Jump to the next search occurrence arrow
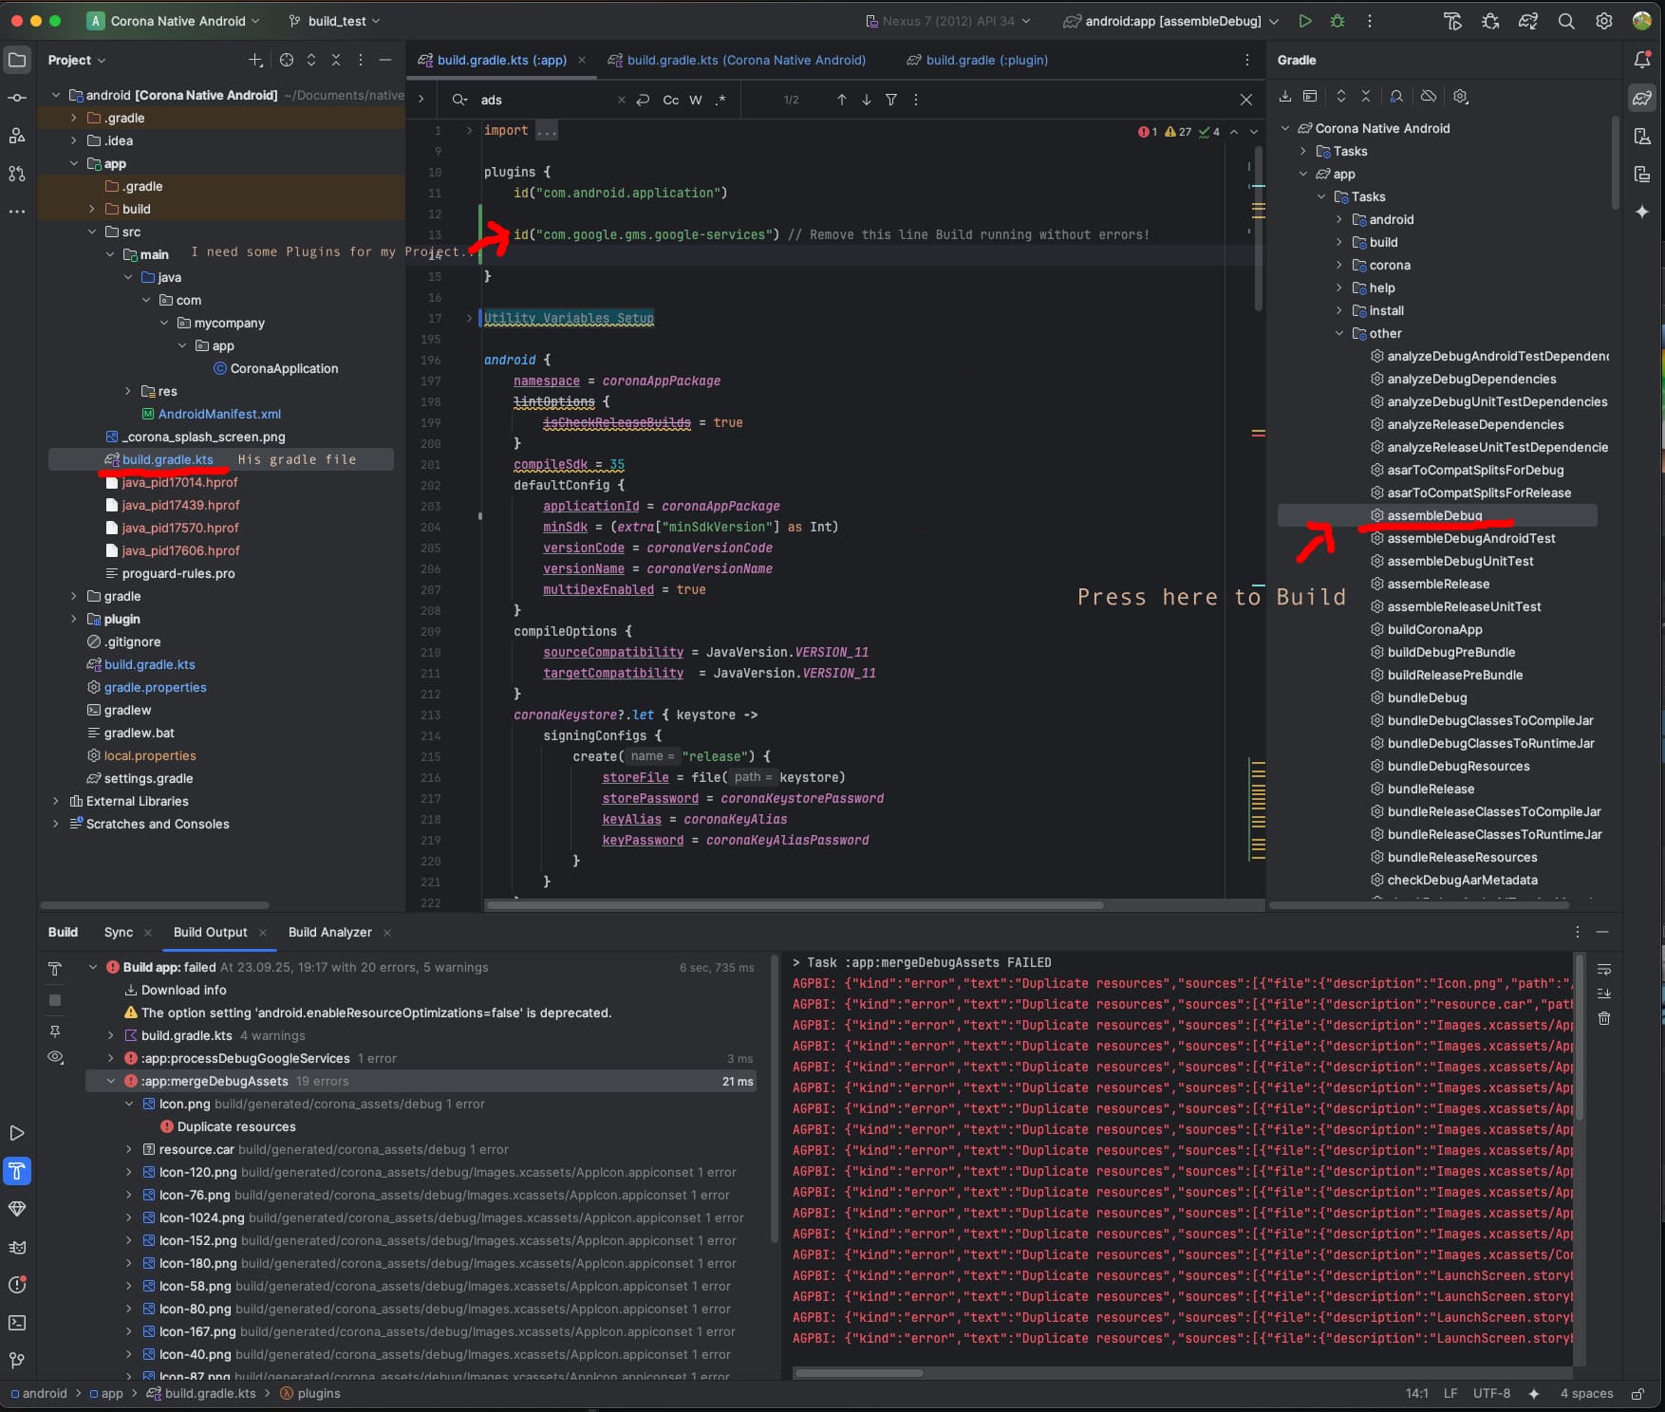Viewport: 1665px width, 1412px height. (x=867, y=100)
